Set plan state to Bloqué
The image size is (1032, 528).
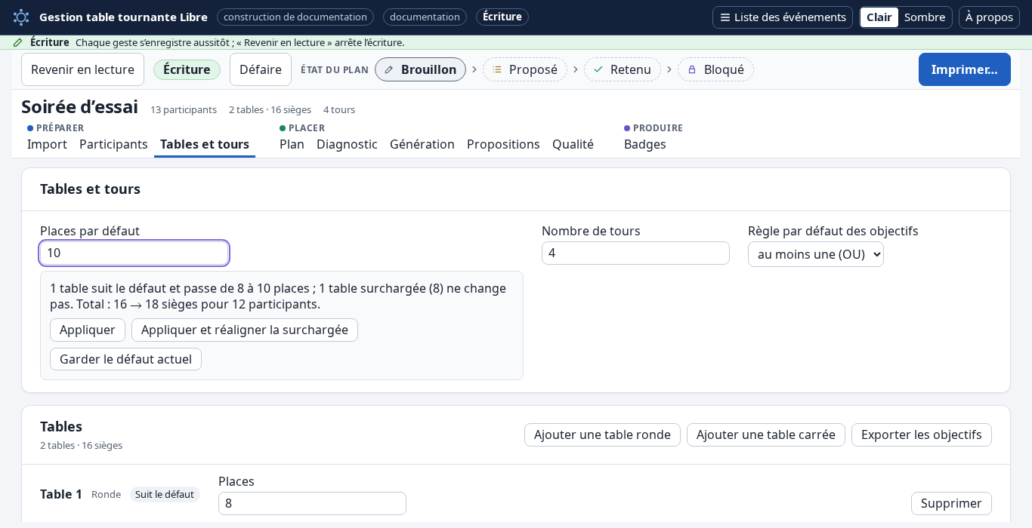[x=715, y=69]
